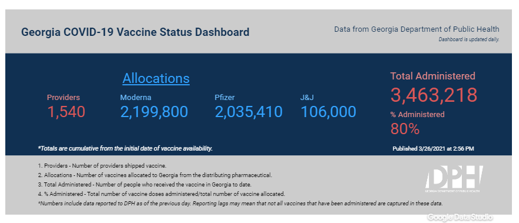
Task: Click the J&J label
Action: pyautogui.click(x=308, y=98)
